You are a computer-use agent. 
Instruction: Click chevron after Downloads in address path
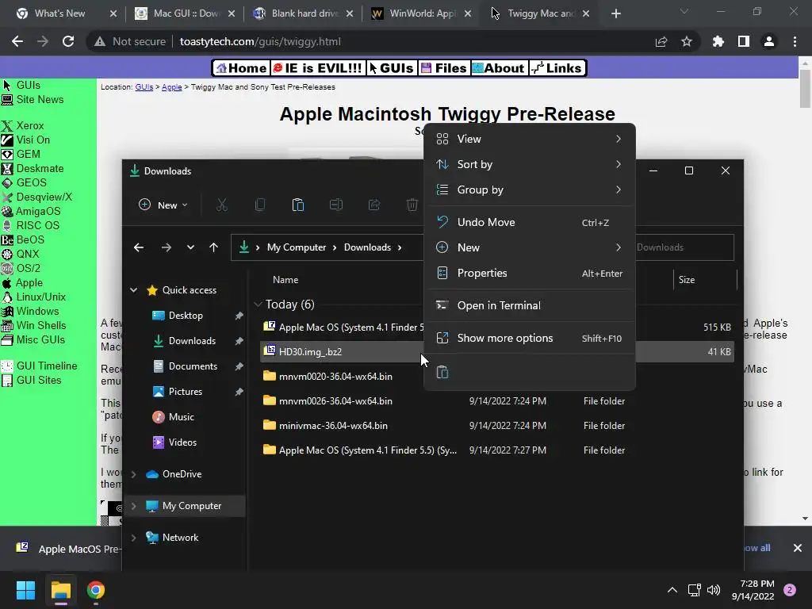[400, 247]
